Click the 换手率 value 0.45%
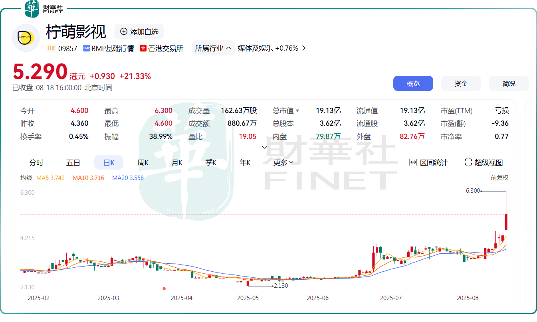Screen dimensions: 537x322 pos(79,136)
